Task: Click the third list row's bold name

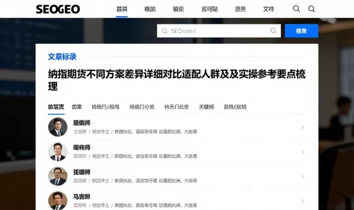Action: pos(82,172)
